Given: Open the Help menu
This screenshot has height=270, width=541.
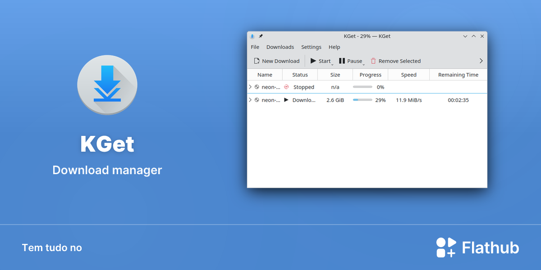Looking at the screenshot, I should pyautogui.click(x=335, y=47).
